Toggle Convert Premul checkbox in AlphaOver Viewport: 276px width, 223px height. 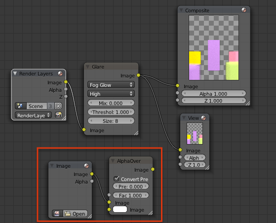pyautogui.click(x=117, y=179)
